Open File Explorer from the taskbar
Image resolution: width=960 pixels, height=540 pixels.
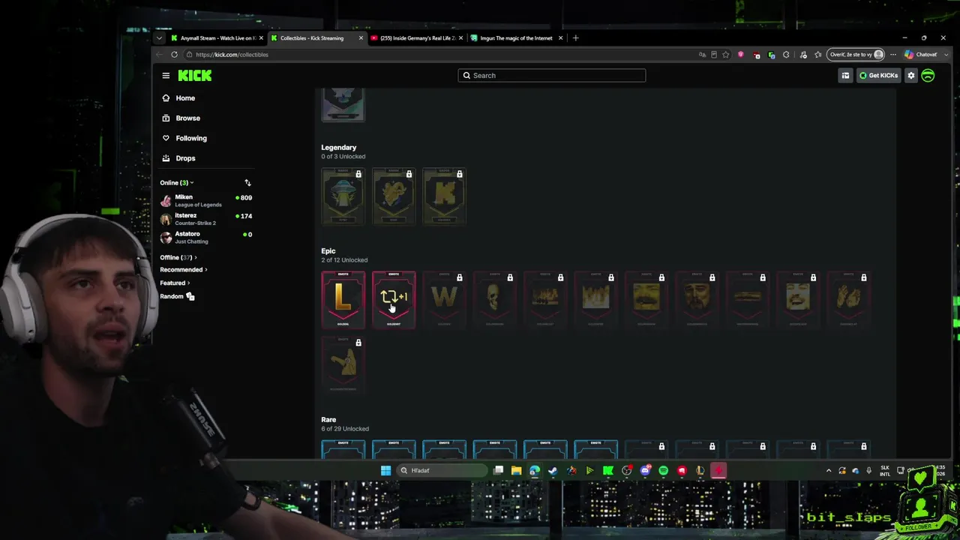coord(516,471)
